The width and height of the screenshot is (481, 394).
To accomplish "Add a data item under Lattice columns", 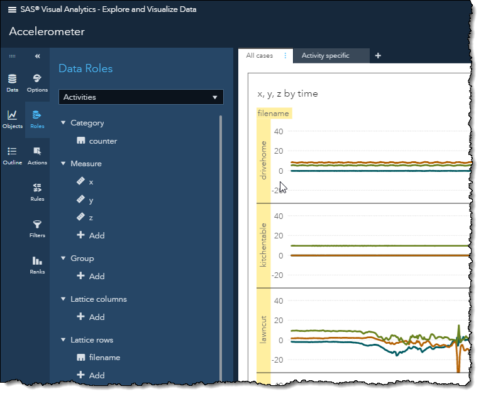I will (x=91, y=317).
